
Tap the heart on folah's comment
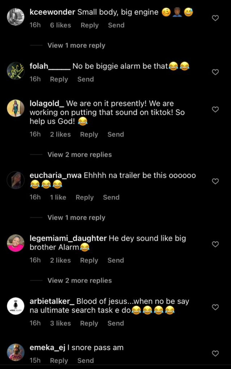(215, 72)
